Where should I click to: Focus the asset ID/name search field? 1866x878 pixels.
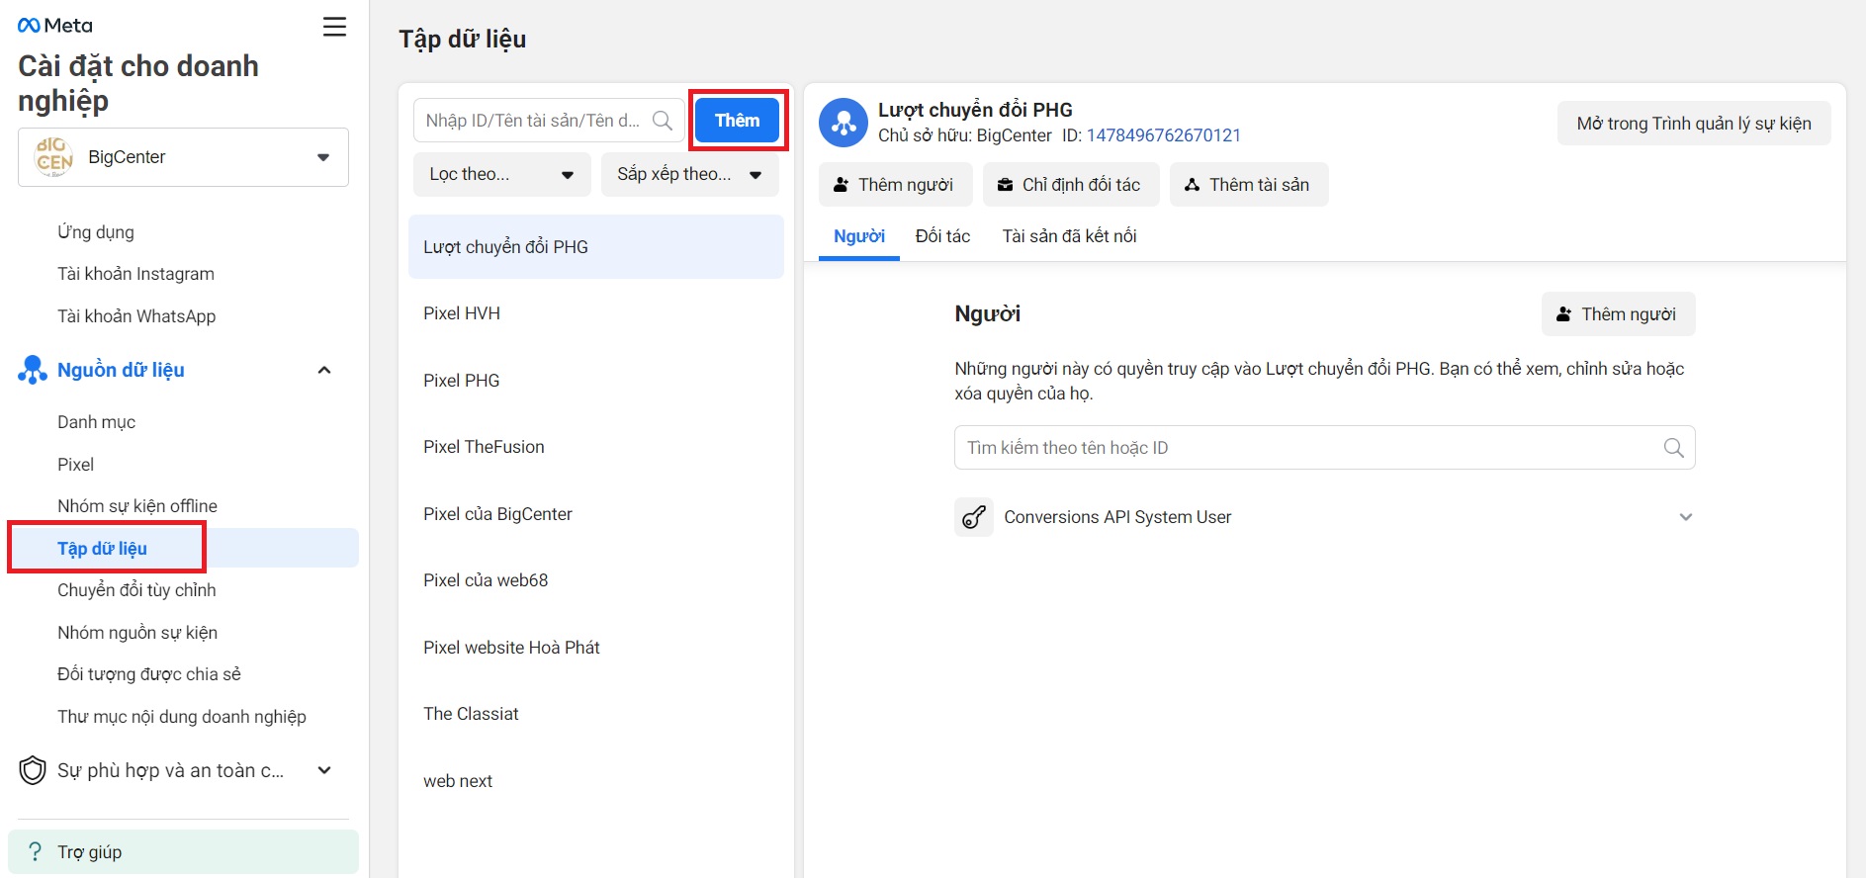point(549,121)
